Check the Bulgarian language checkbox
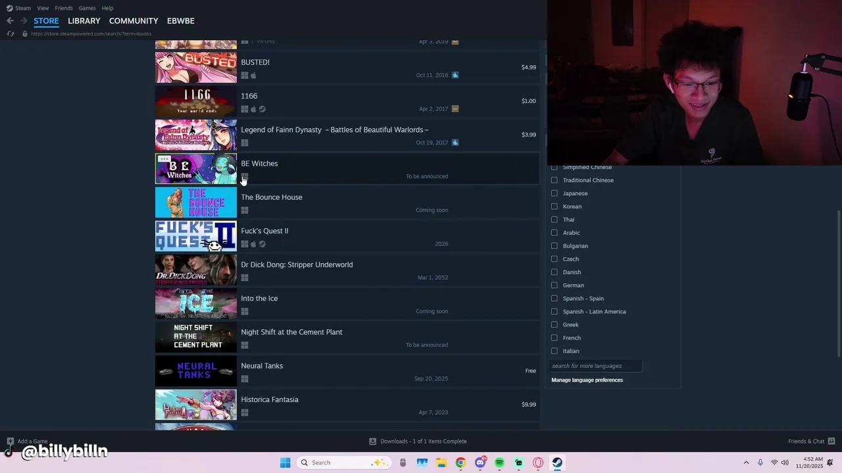842x473 pixels. pos(554,246)
